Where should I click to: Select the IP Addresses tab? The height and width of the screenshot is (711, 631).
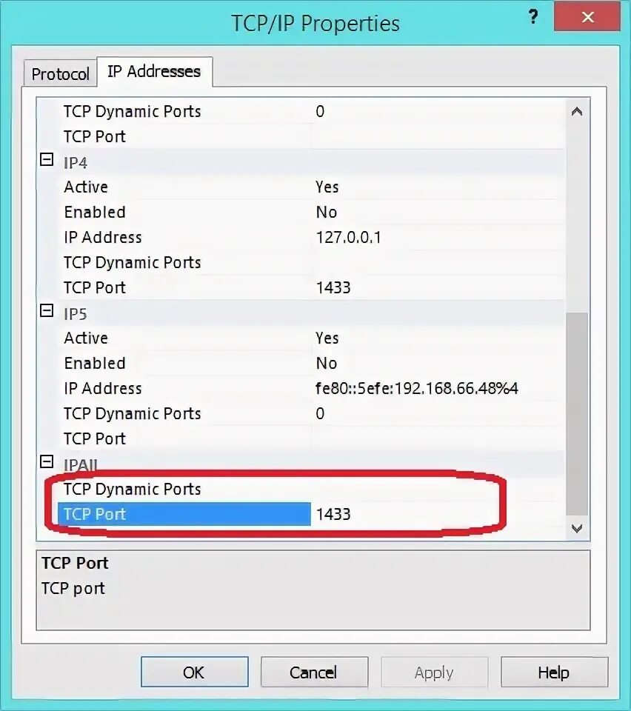point(153,71)
